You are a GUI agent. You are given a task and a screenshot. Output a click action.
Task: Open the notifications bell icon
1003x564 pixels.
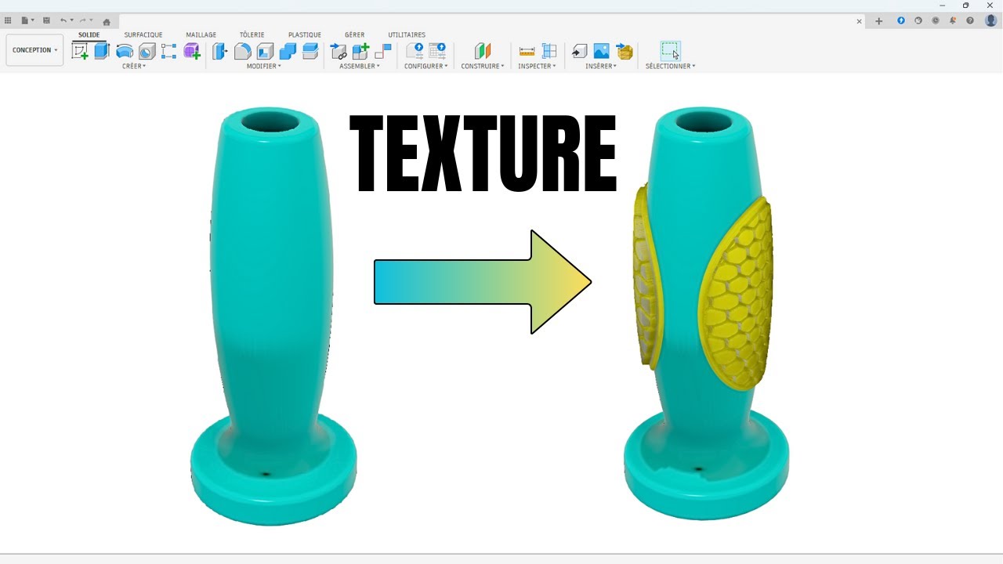point(953,21)
